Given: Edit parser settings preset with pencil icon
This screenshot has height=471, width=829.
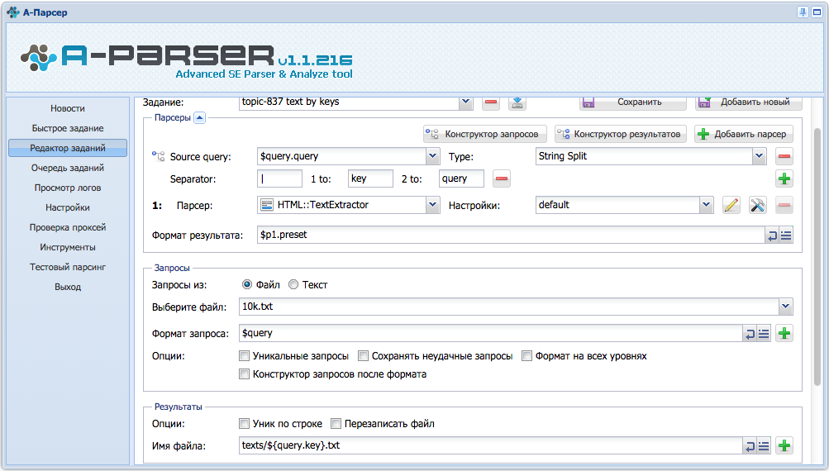Looking at the screenshot, I should (x=731, y=205).
